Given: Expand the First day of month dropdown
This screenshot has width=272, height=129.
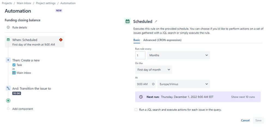Looking at the screenshot, I should (153, 70).
